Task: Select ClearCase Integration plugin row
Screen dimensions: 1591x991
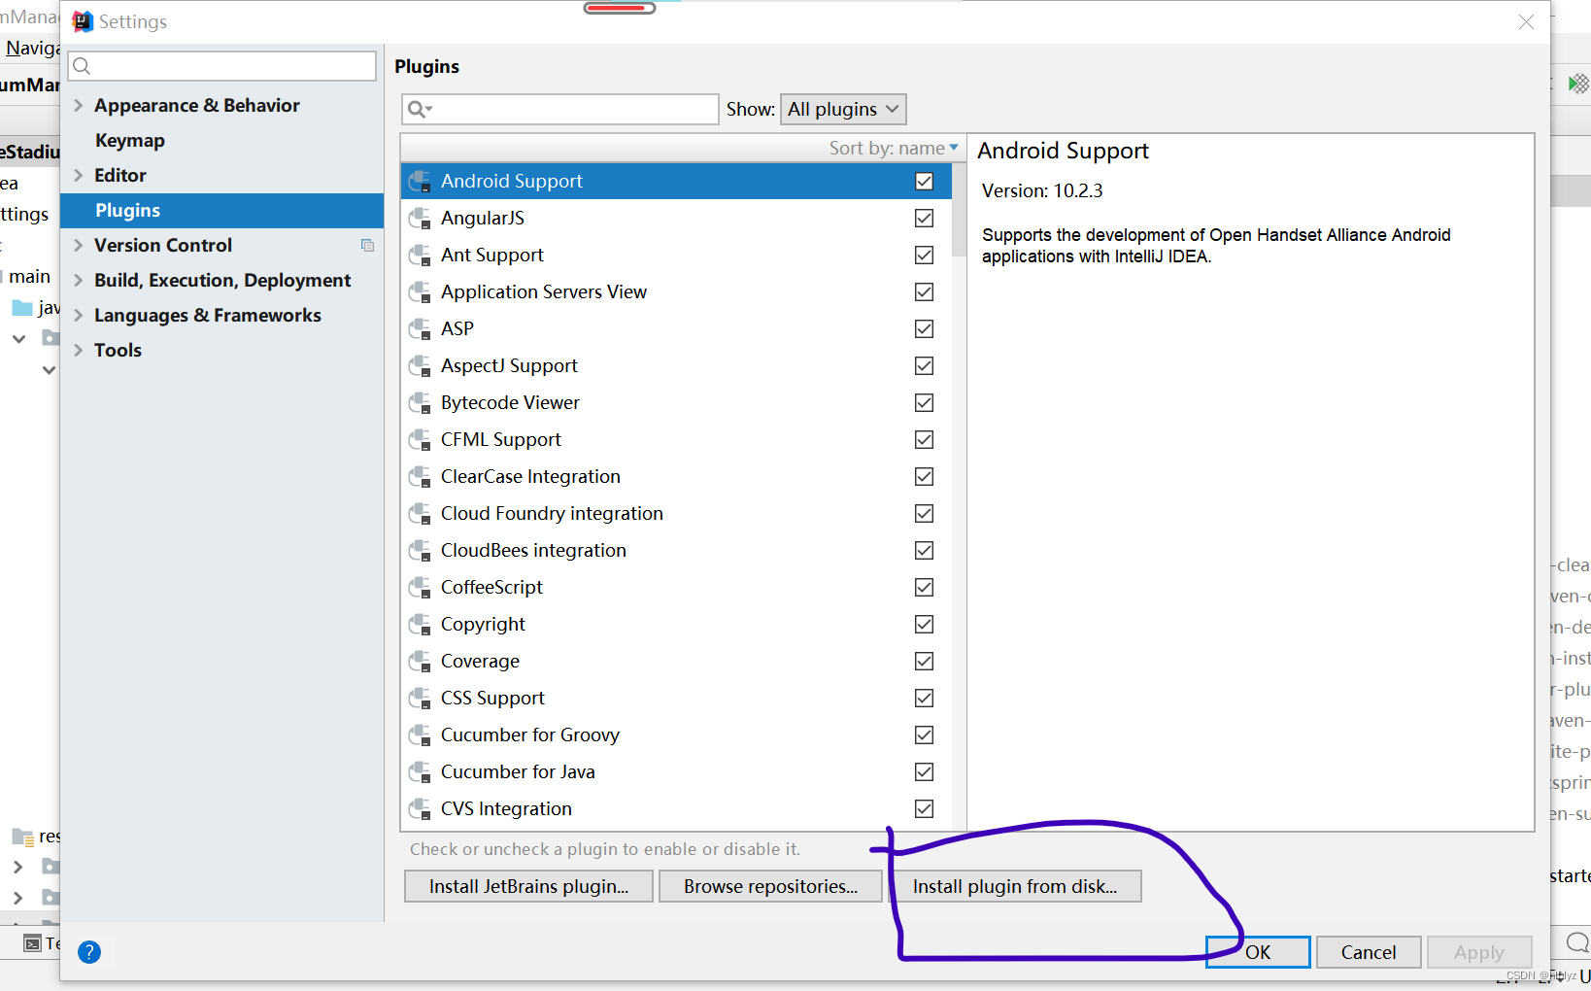Action: [x=676, y=476]
